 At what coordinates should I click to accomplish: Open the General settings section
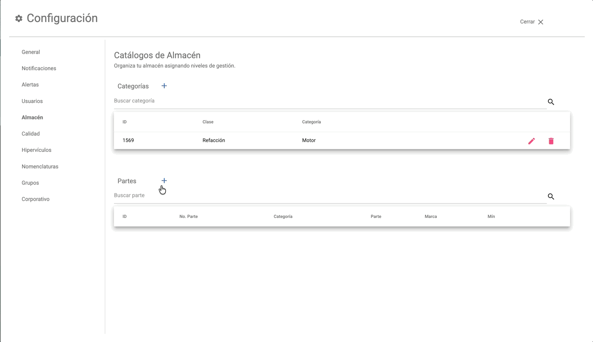(31, 52)
